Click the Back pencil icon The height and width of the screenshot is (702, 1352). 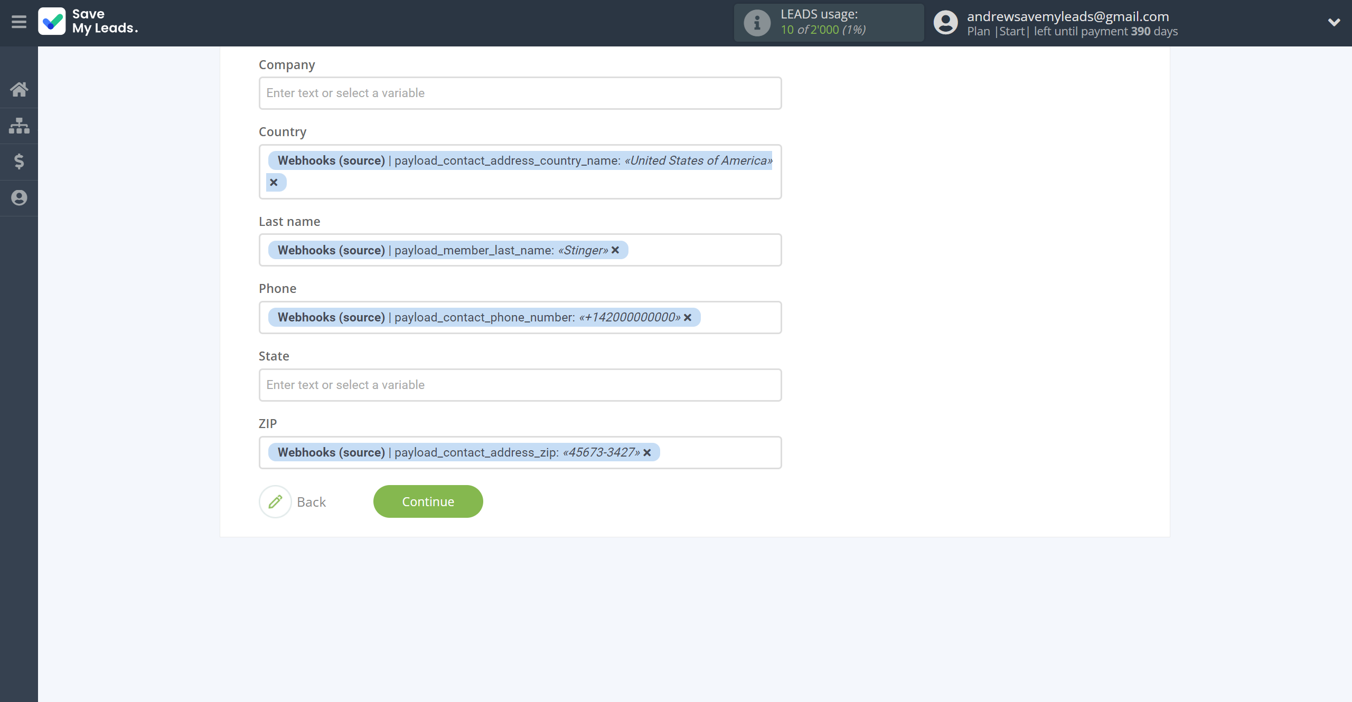pyautogui.click(x=275, y=501)
